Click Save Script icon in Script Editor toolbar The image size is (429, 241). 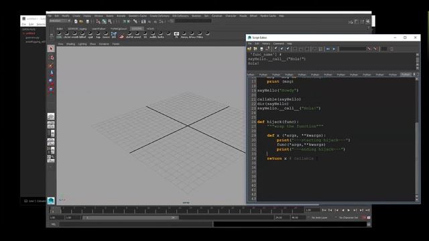pos(261,49)
